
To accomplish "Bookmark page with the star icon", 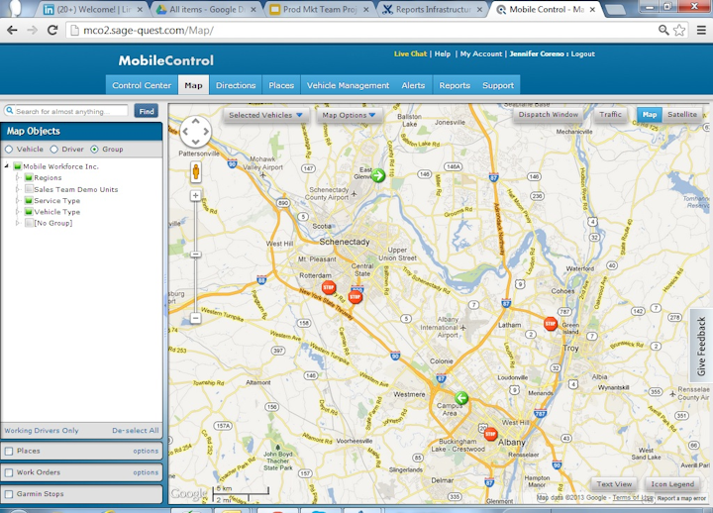I will 679,30.
